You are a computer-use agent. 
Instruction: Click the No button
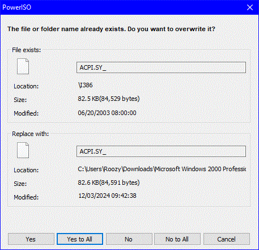point(129,239)
